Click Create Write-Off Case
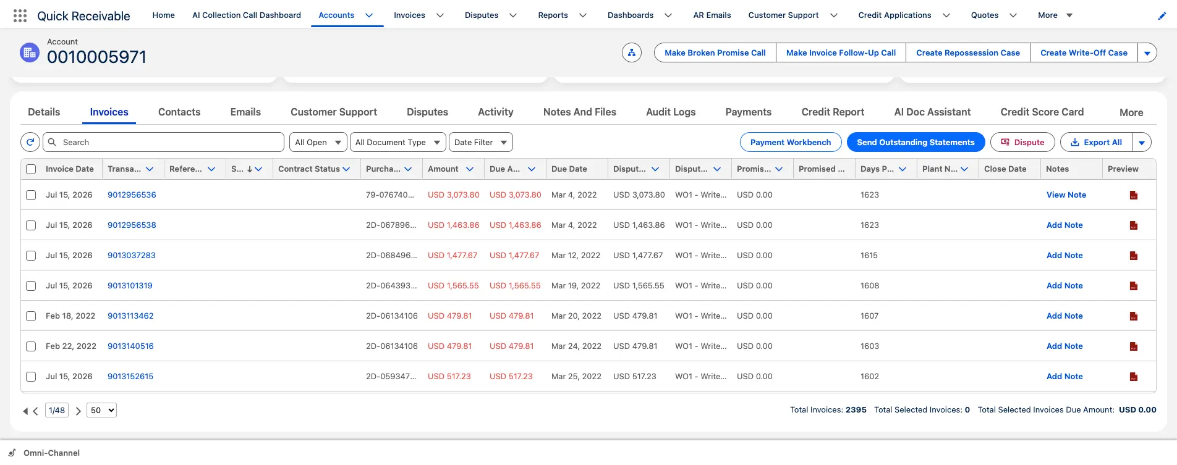 [x=1084, y=53]
